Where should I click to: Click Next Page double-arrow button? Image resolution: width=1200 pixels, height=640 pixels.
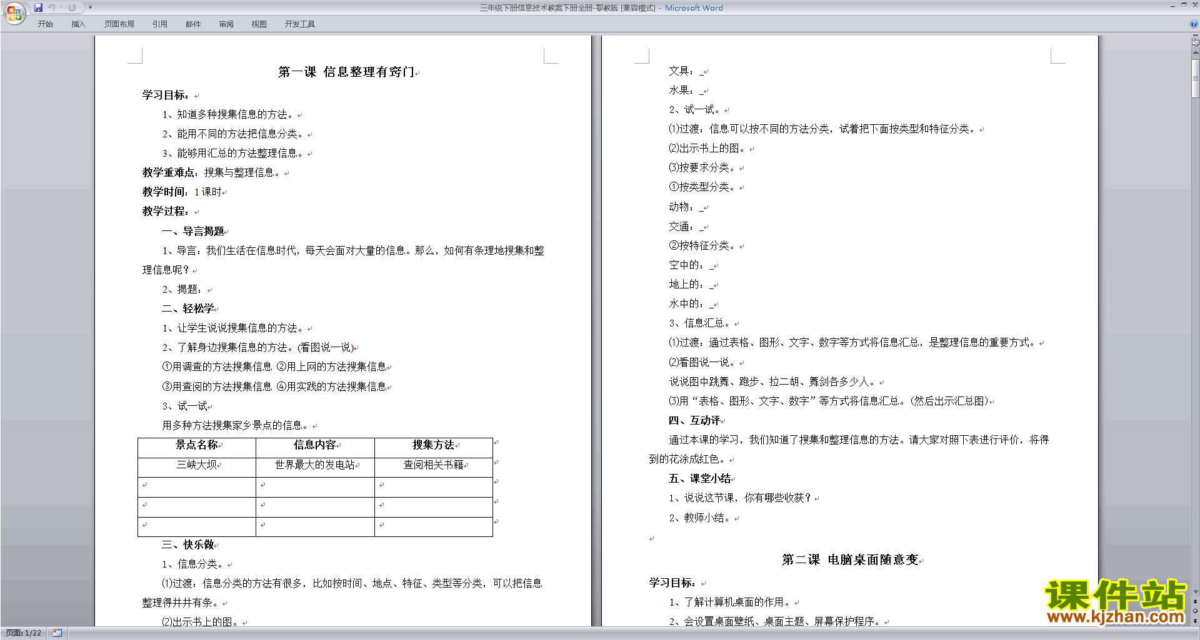[1196, 621]
